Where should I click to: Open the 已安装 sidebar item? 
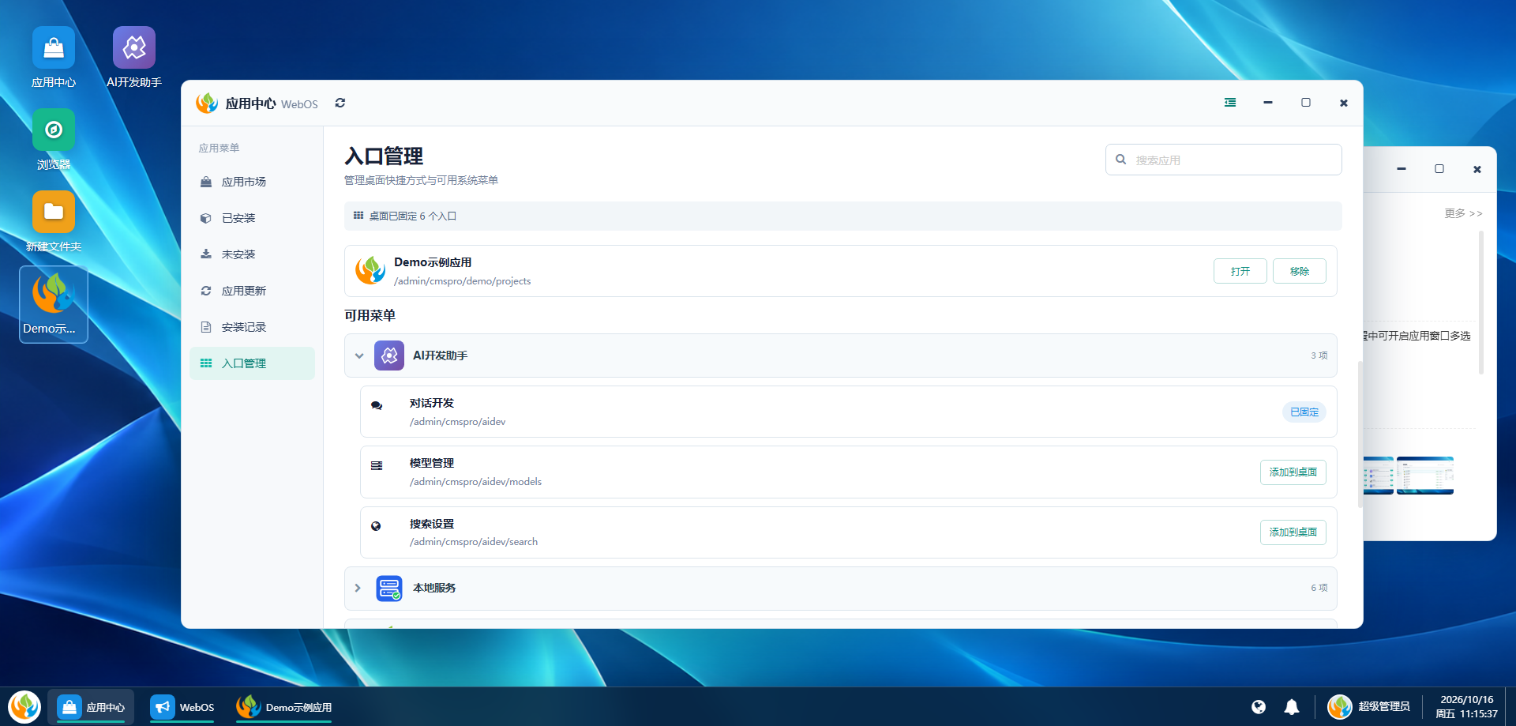point(252,218)
